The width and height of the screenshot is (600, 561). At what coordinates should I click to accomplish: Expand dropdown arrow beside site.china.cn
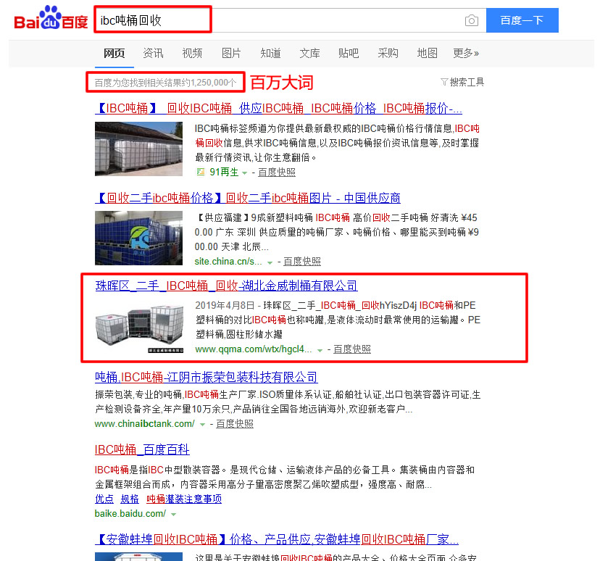click(x=270, y=262)
